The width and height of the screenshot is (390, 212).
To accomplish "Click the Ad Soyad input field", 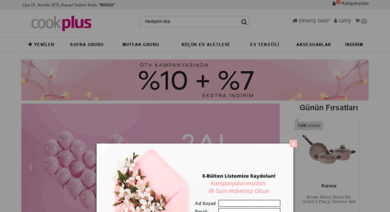I will [249, 203].
